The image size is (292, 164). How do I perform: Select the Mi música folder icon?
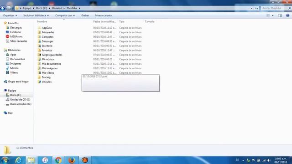(x=39, y=59)
